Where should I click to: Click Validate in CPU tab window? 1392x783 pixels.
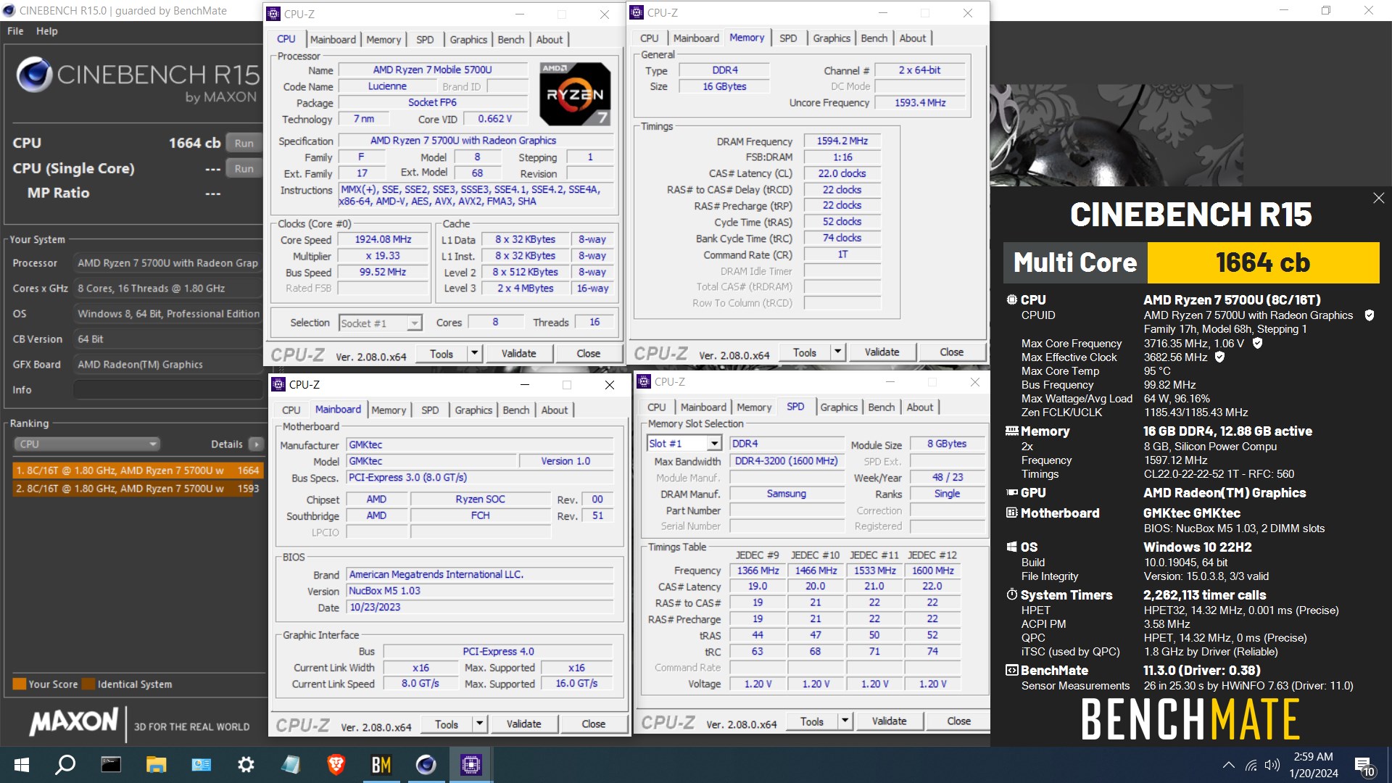[519, 354]
